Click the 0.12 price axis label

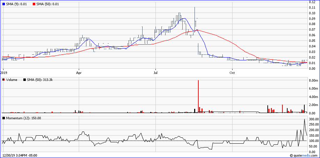tap(312, 2)
